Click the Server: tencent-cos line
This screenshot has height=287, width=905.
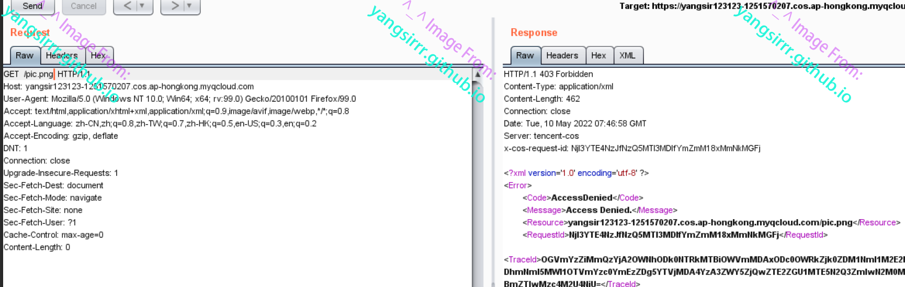[541, 136]
